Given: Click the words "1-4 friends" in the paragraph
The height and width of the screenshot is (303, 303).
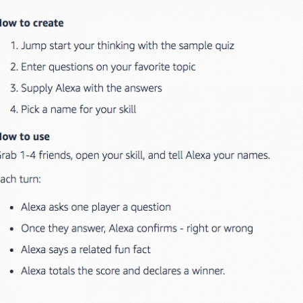Looking at the screenshot, I should click(x=46, y=156).
